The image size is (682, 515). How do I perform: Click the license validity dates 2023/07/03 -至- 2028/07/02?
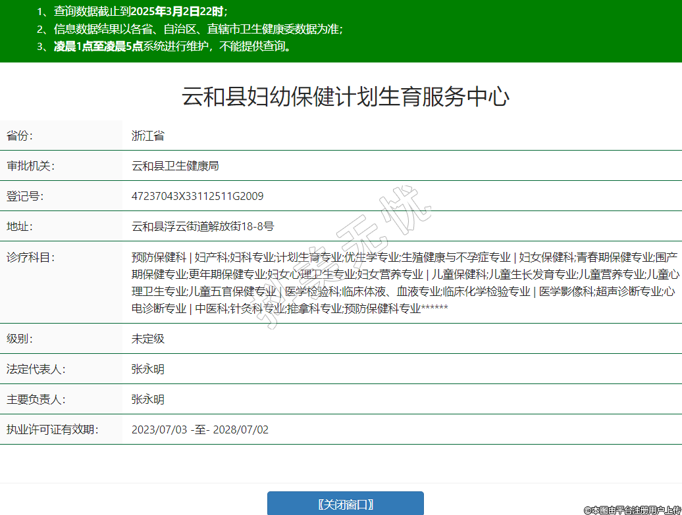point(200,429)
